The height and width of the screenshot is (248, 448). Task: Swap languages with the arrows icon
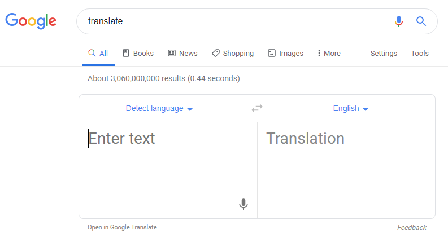pyautogui.click(x=257, y=108)
